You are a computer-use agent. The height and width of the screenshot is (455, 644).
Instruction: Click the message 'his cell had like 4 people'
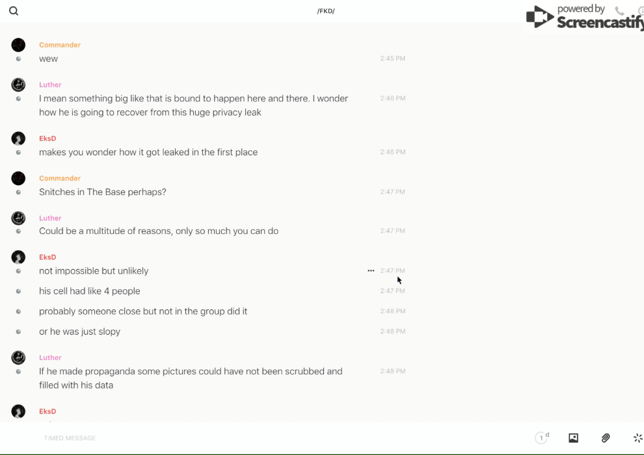pyautogui.click(x=90, y=291)
